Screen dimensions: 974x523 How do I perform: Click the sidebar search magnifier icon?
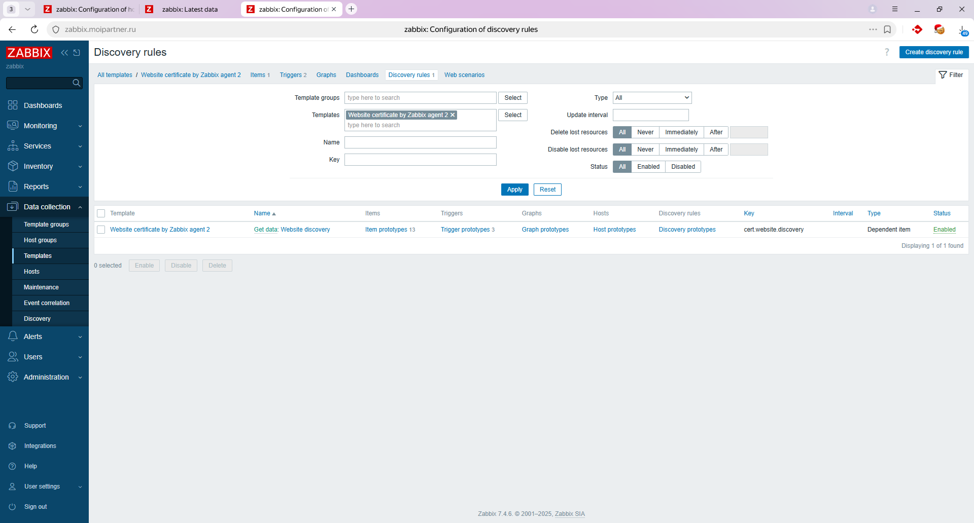[77, 83]
